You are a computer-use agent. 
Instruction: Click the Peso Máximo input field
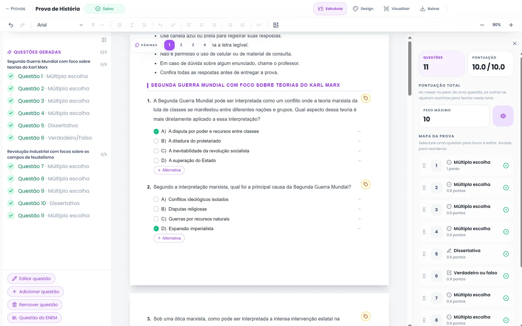click(x=454, y=116)
